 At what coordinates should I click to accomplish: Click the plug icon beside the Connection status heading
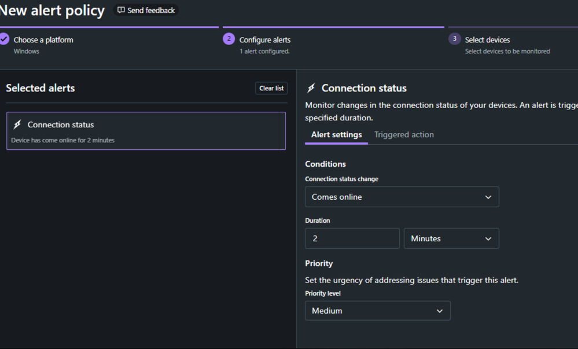point(311,88)
